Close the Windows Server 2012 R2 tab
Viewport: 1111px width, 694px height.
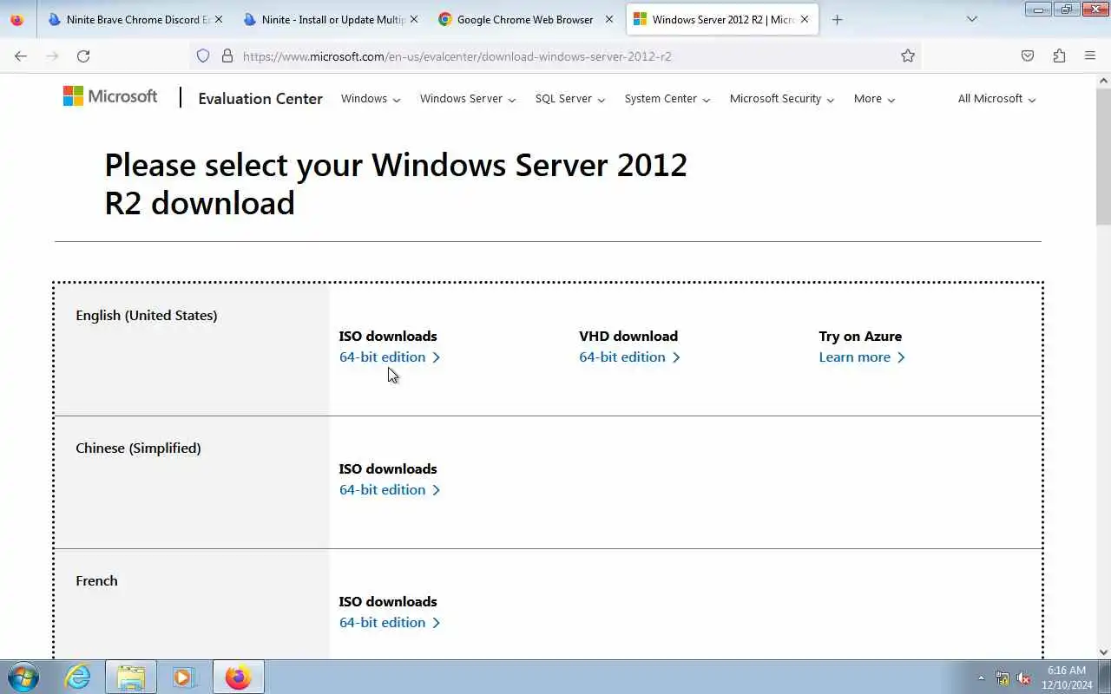(x=804, y=19)
